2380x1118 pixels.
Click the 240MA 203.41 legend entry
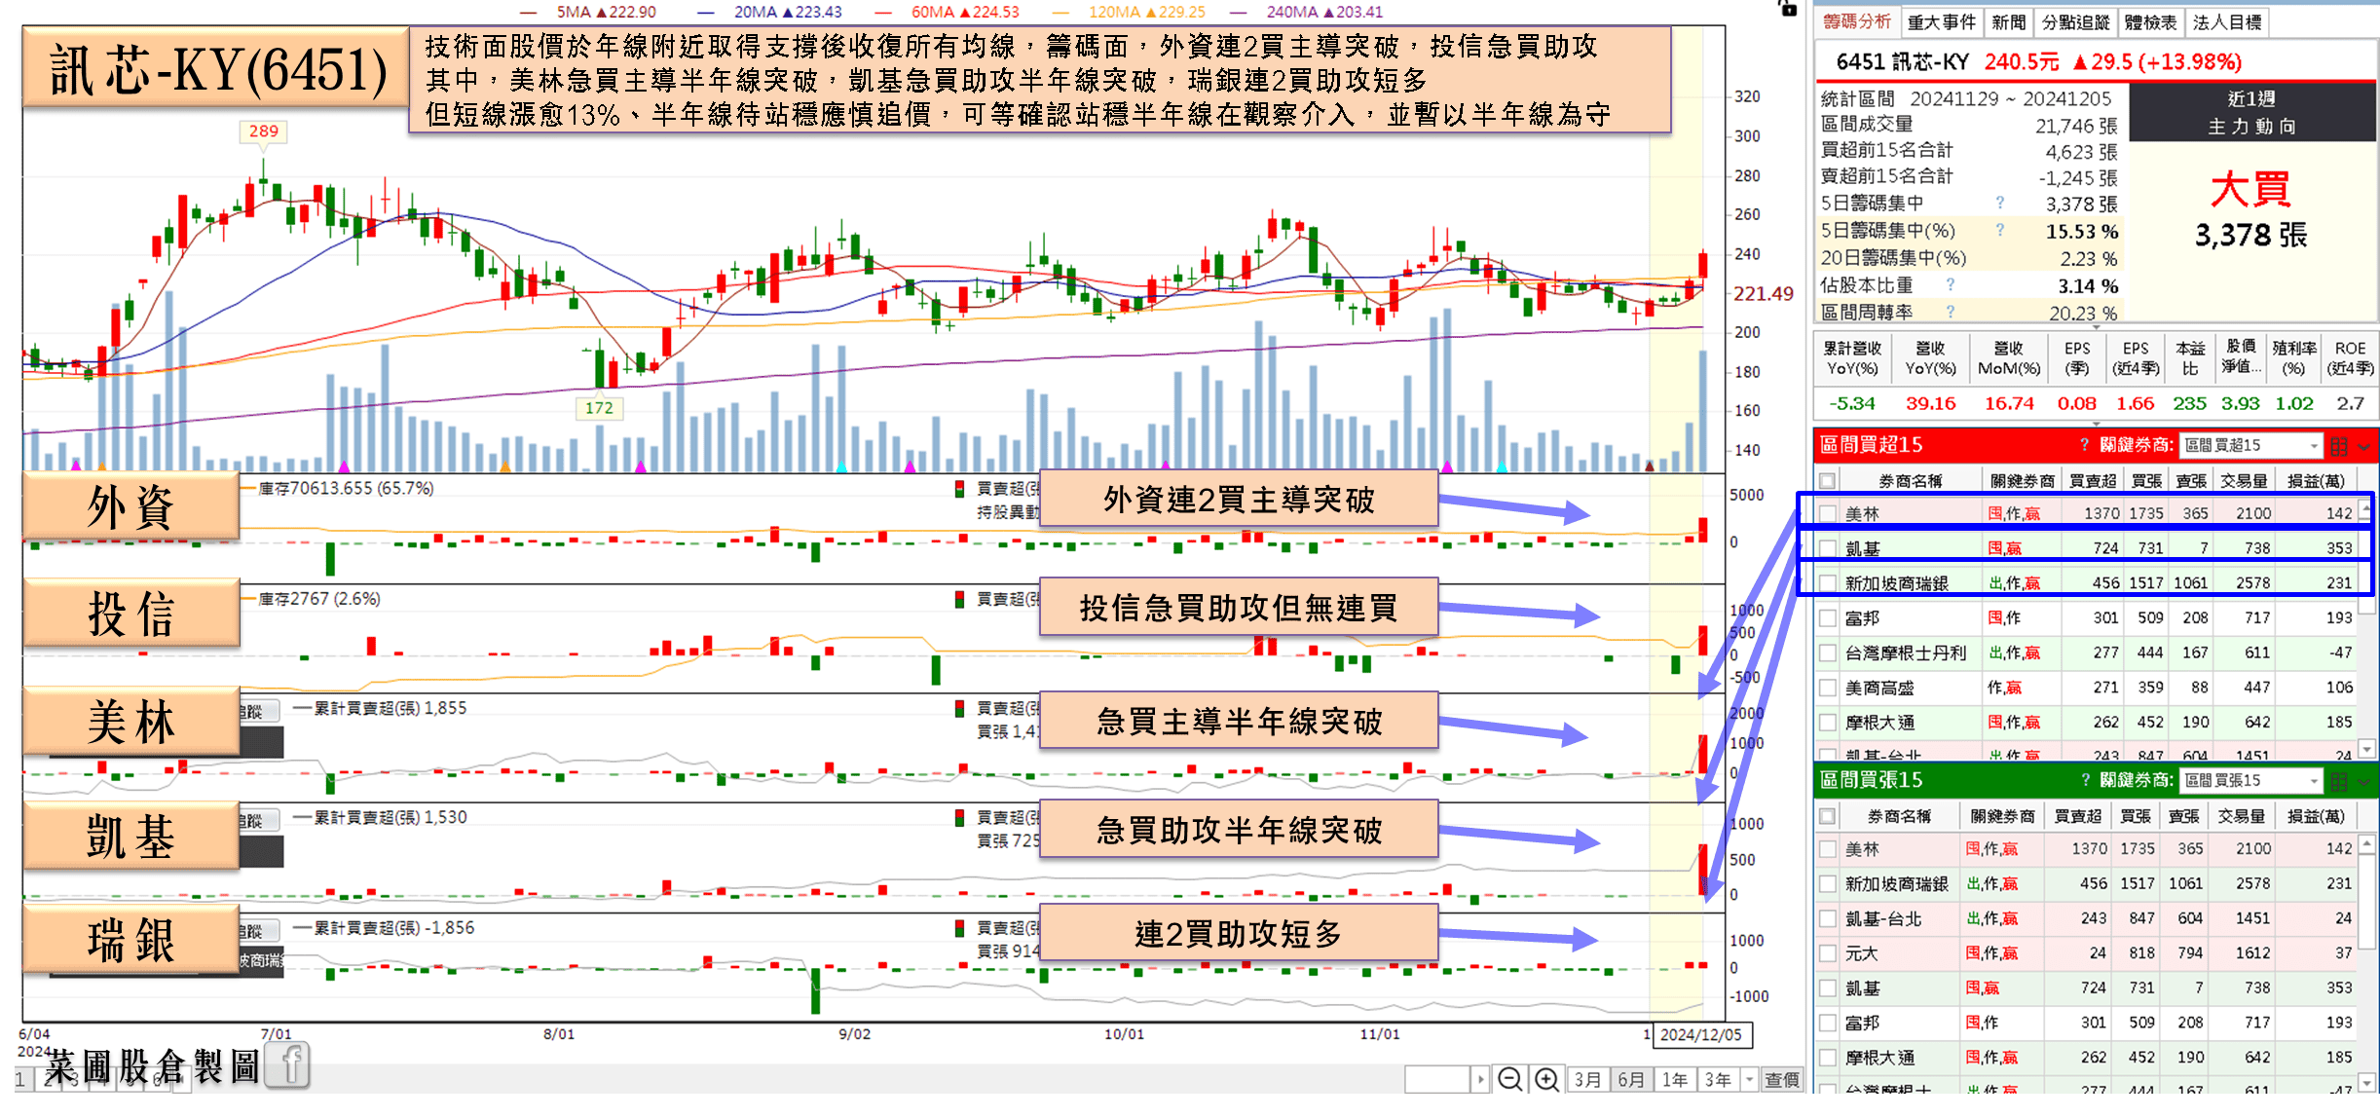click(1307, 12)
